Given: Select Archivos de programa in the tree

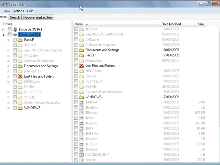Looking at the screenshot, I should 39,61.
